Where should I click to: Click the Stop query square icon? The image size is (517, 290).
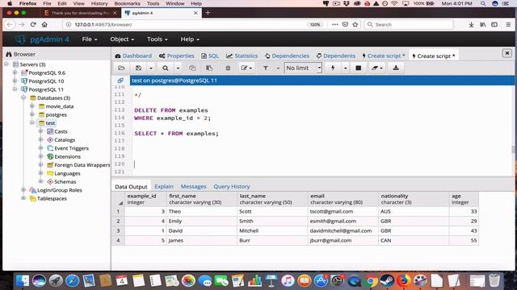pyautogui.click(x=359, y=68)
